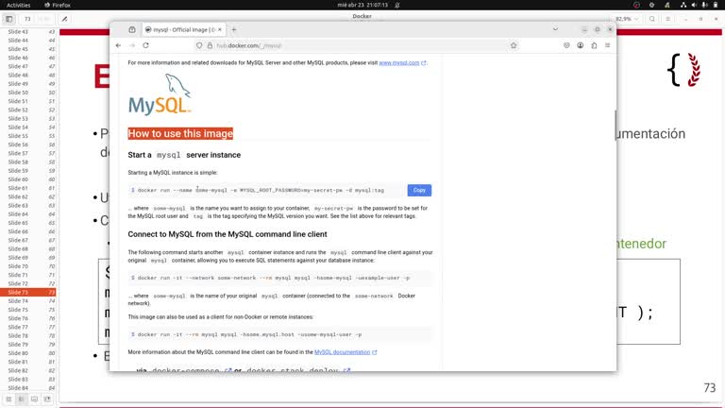Viewport: 725px width, 408px height.
Task: Select Slide 72 in the outline sidebar
Action: tap(27, 283)
